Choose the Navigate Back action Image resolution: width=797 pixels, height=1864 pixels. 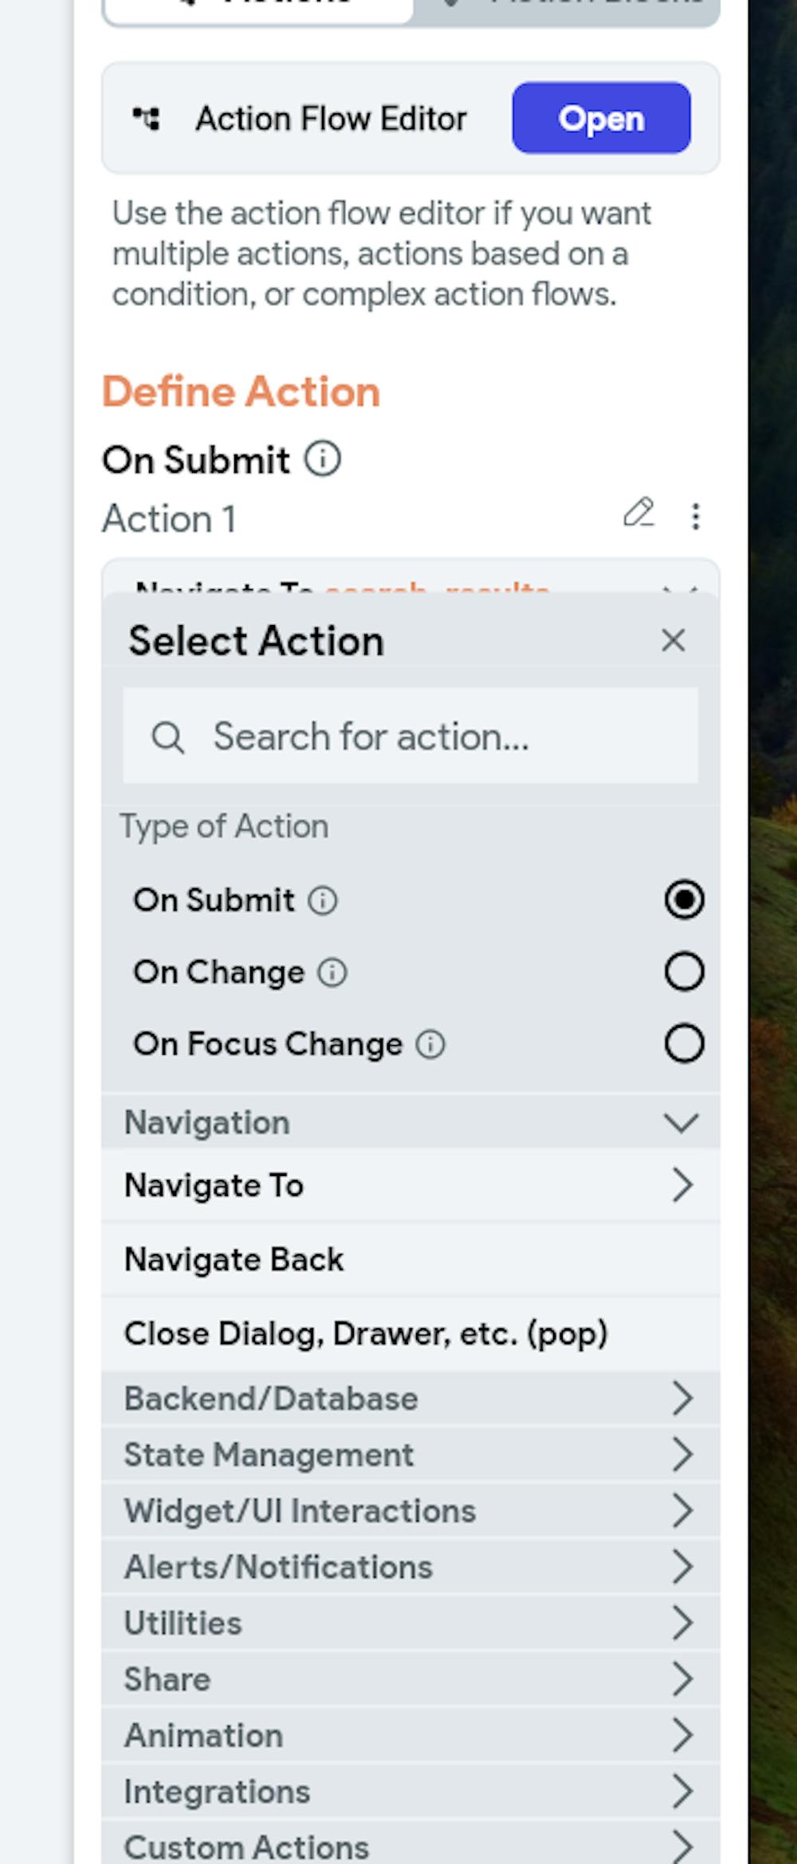click(x=234, y=1260)
